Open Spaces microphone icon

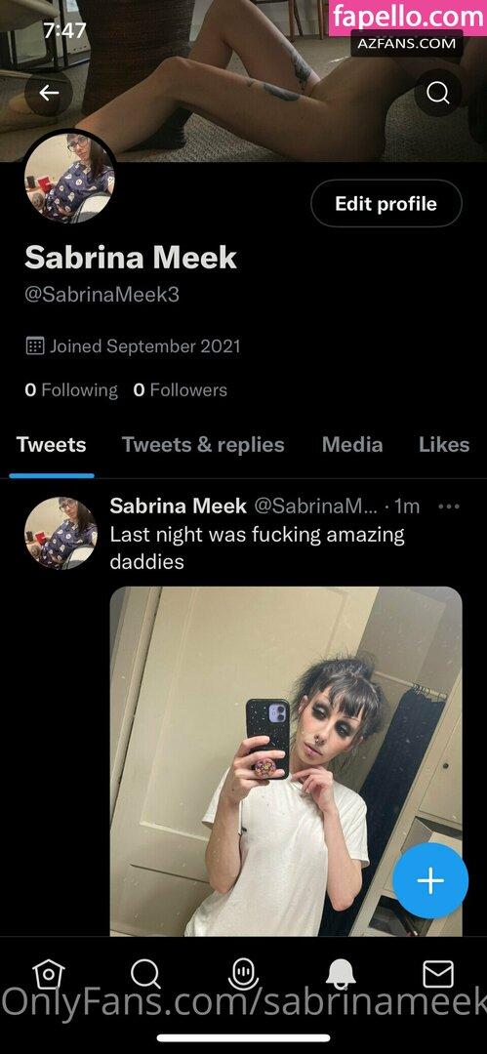(243, 973)
